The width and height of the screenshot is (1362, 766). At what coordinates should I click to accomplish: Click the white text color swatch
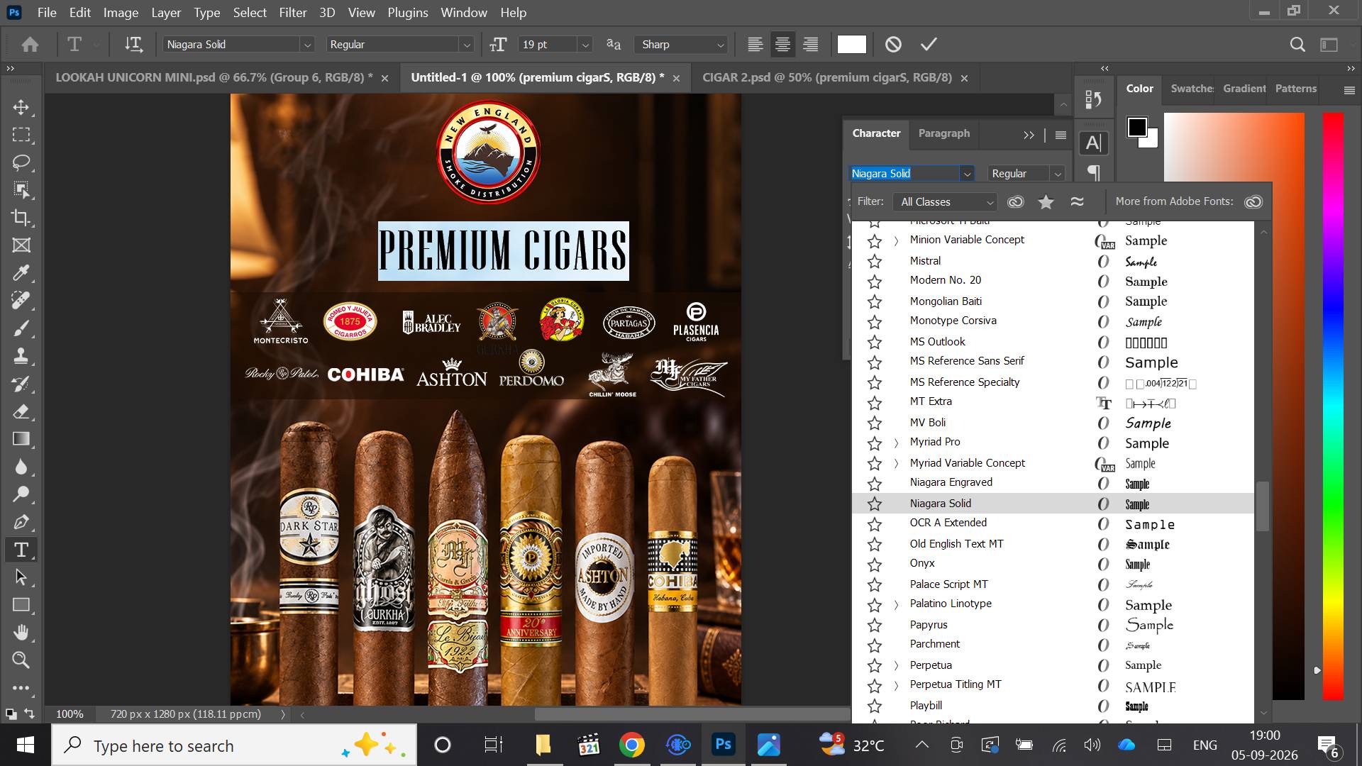tap(851, 44)
